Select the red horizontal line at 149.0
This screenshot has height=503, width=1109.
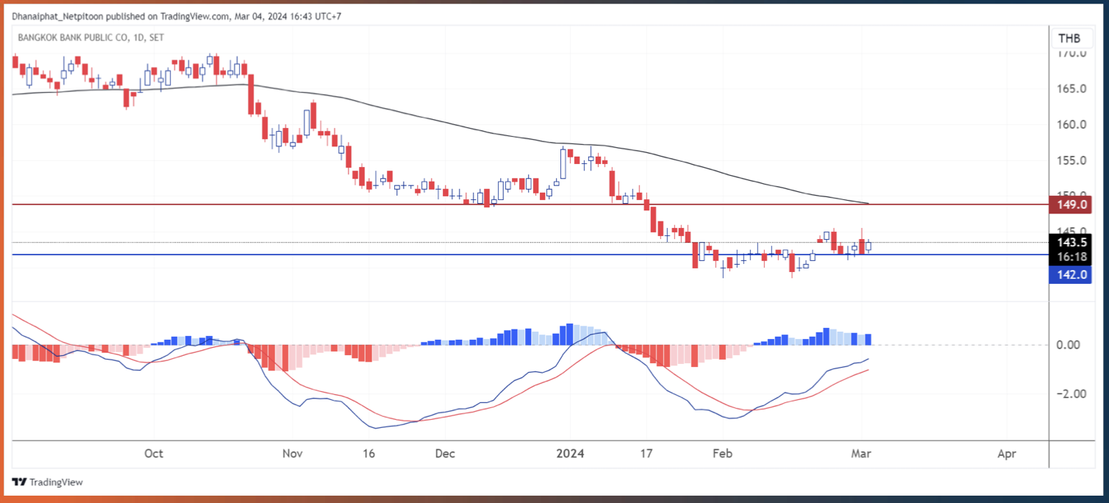[530, 204]
